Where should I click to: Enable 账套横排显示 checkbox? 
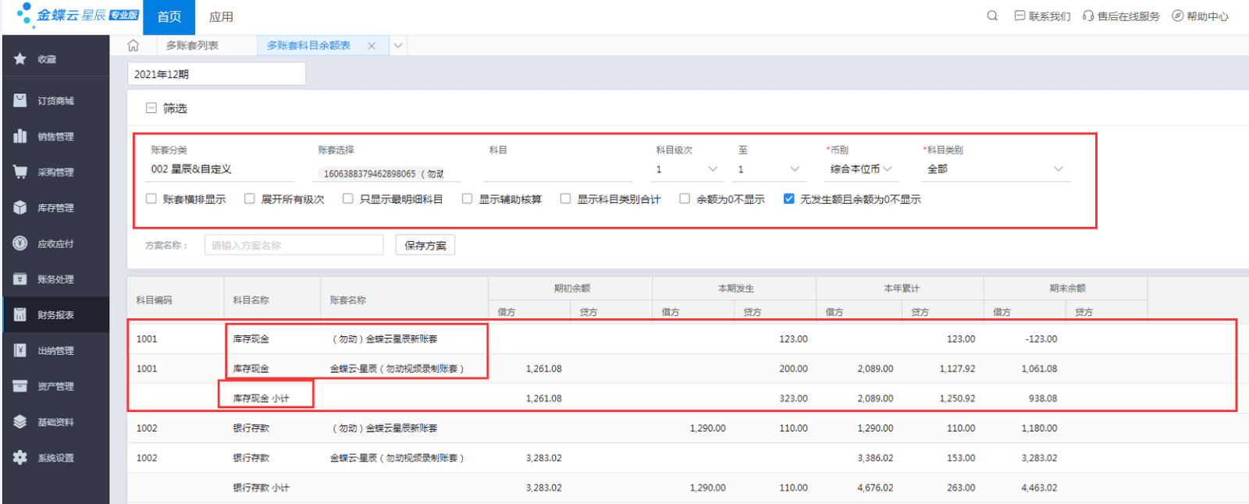151,199
